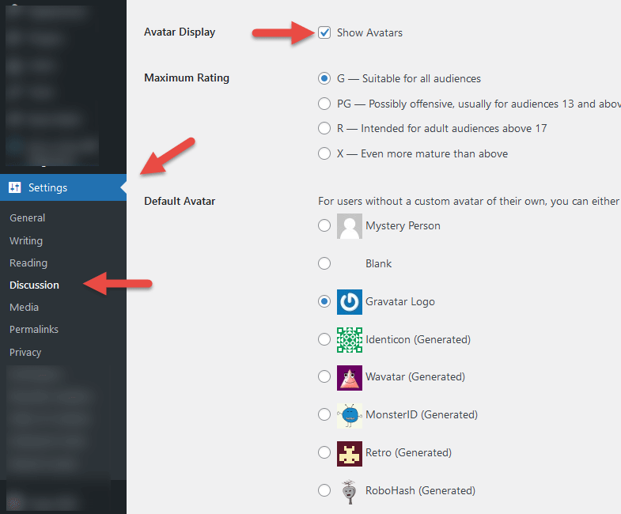The width and height of the screenshot is (621, 514).
Task: Choose Gravatar Logo radio button
Action: click(324, 301)
